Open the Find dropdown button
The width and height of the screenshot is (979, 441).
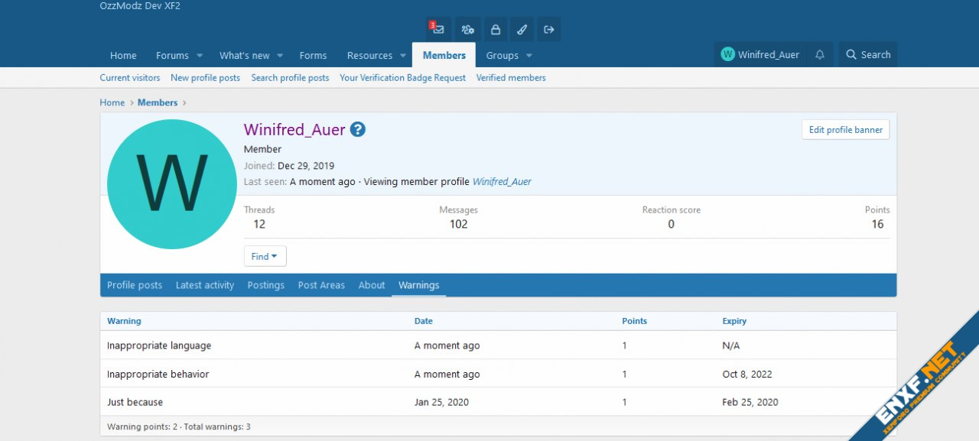(265, 256)
